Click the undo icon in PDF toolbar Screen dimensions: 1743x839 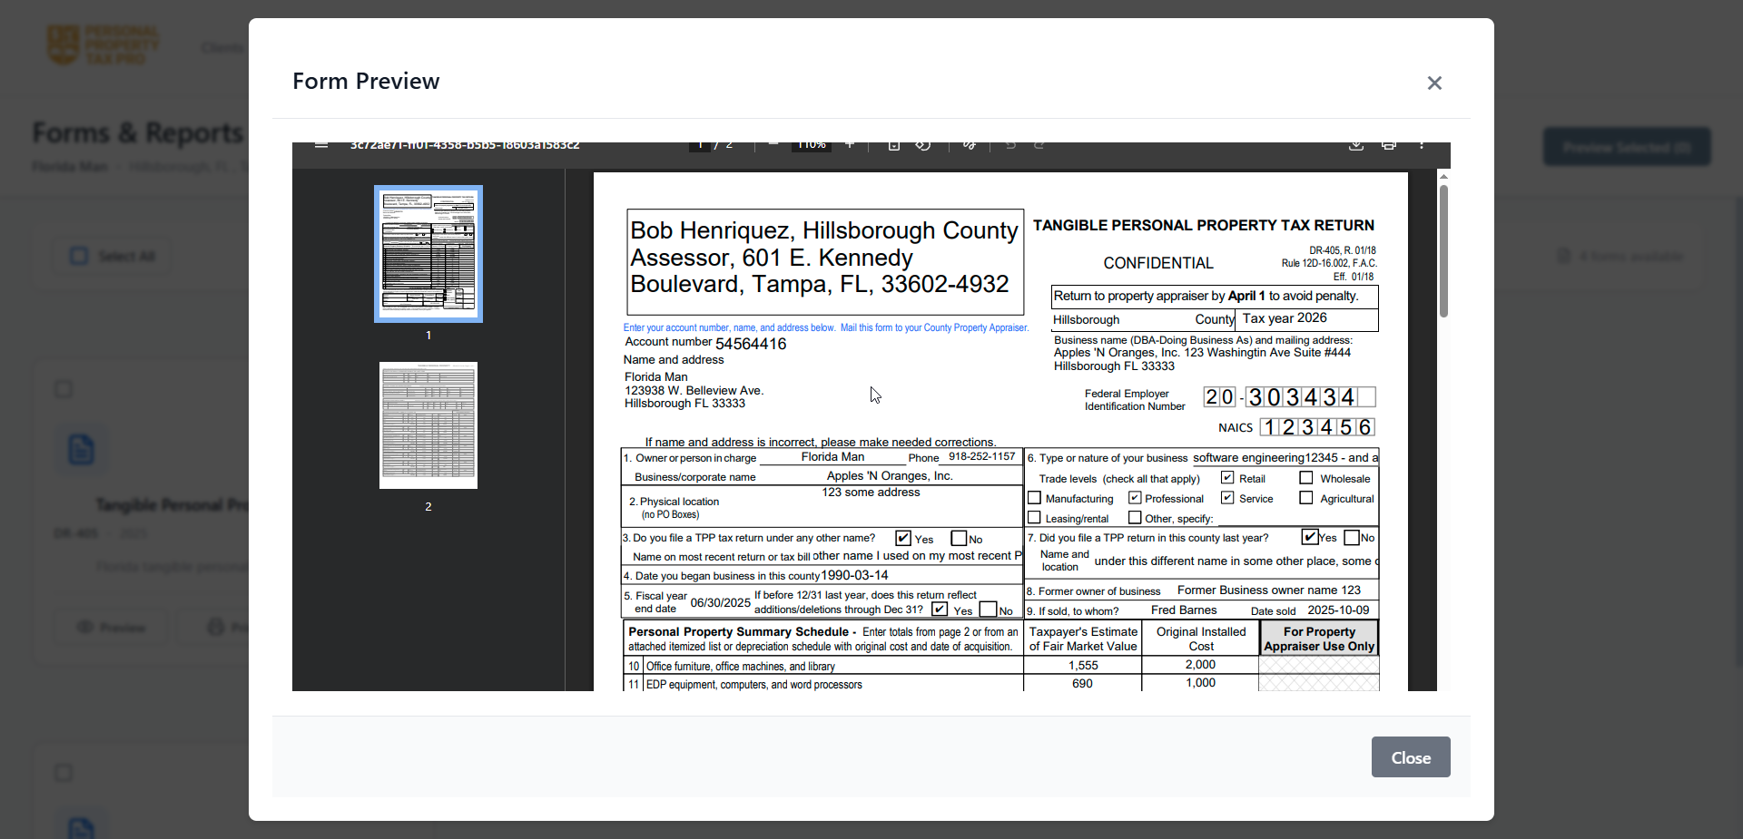click(x=1010, y=145)
